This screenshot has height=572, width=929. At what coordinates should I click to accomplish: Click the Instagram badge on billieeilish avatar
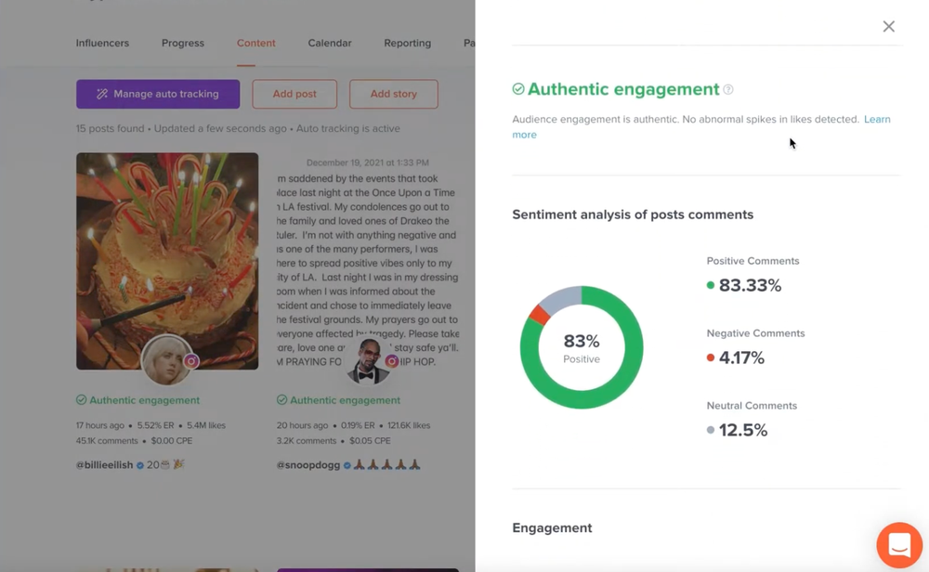[190, 360]
